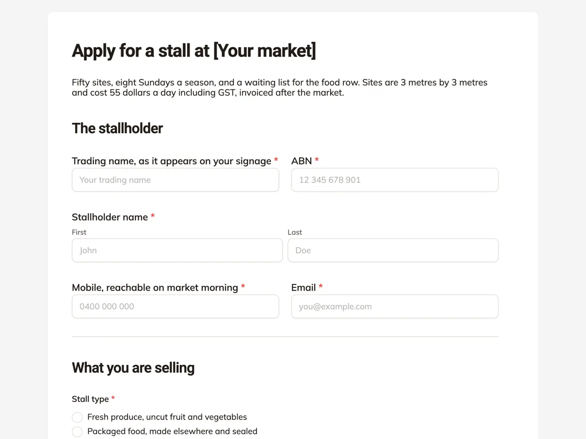The image size is (586, 439).
Task: Click the 'Last' sub-label
Action: tap(295, 232)
